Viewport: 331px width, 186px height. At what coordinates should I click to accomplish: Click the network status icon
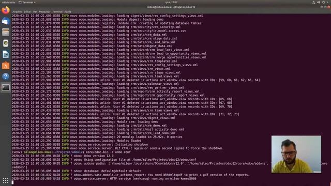coord(314,2)
